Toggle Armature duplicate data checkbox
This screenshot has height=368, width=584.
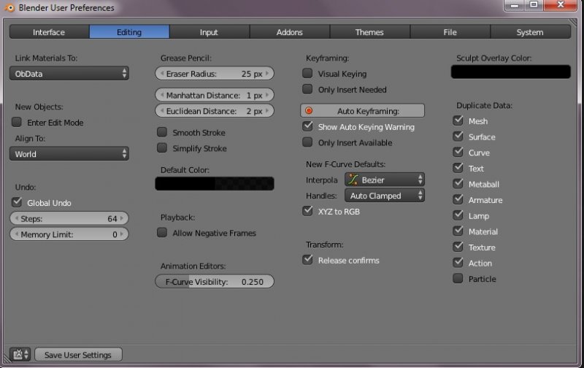pyautogui.click(x=458, y=199)
